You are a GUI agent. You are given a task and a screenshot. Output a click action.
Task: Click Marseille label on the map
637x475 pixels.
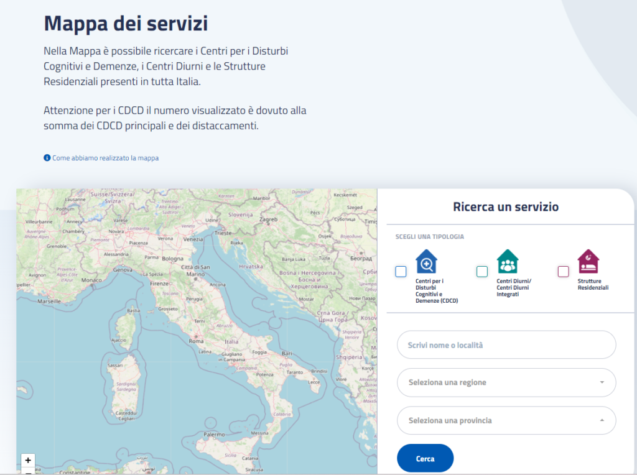tap(49, 302)
